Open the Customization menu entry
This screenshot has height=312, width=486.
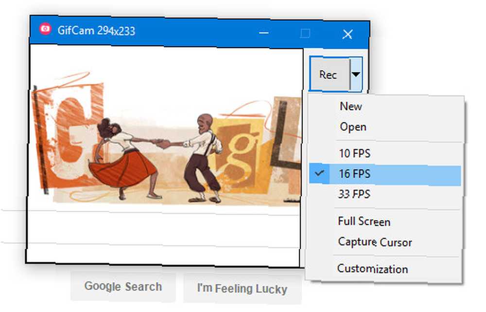(x=383, y=269)
